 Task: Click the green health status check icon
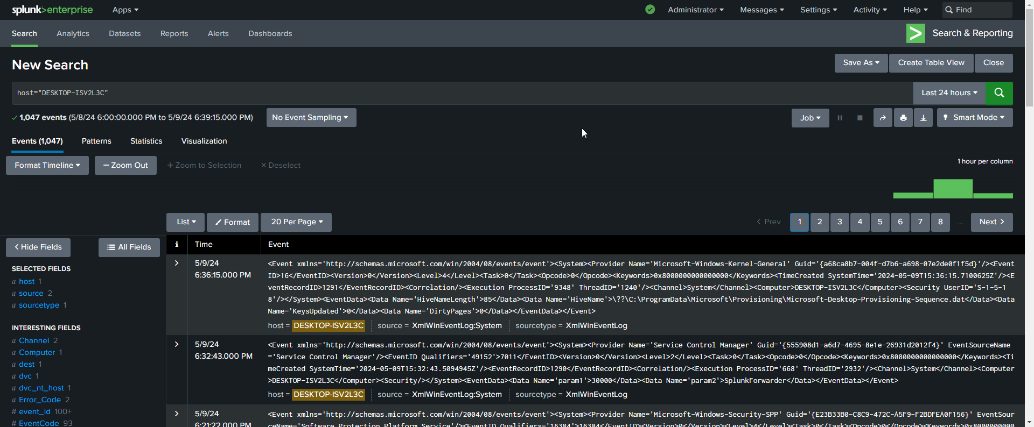[x=650, y=10]
